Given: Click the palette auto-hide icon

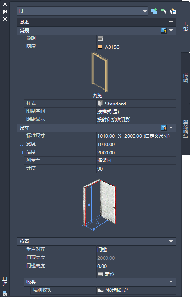Looking at the screenshot, I should tap(5, 12).
